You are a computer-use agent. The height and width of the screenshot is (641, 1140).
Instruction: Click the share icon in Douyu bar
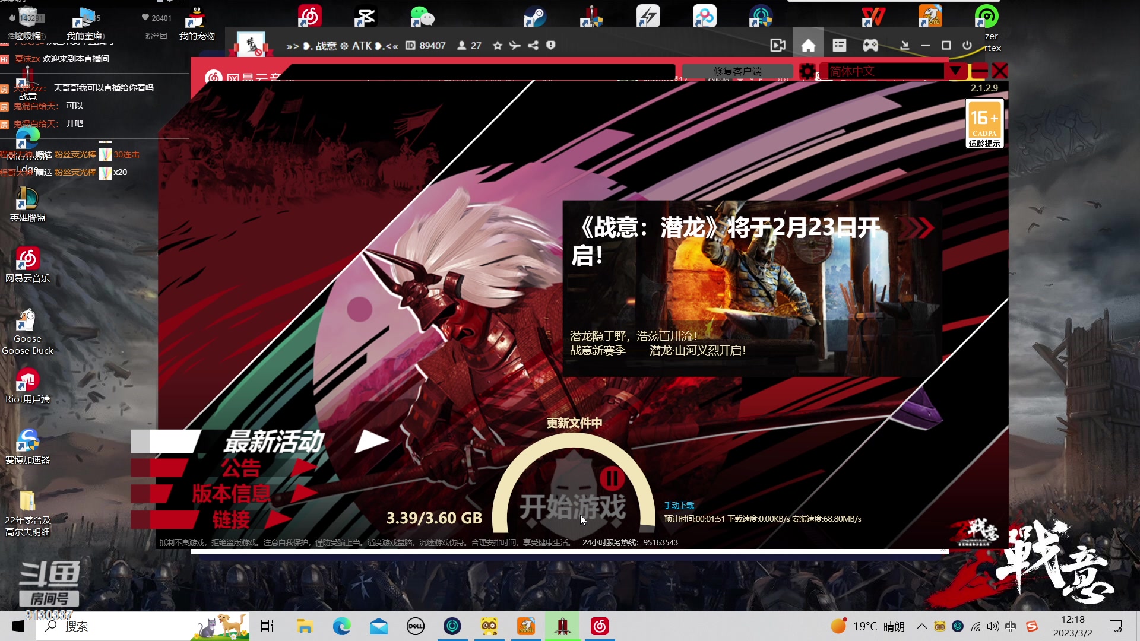pos(533,45)
